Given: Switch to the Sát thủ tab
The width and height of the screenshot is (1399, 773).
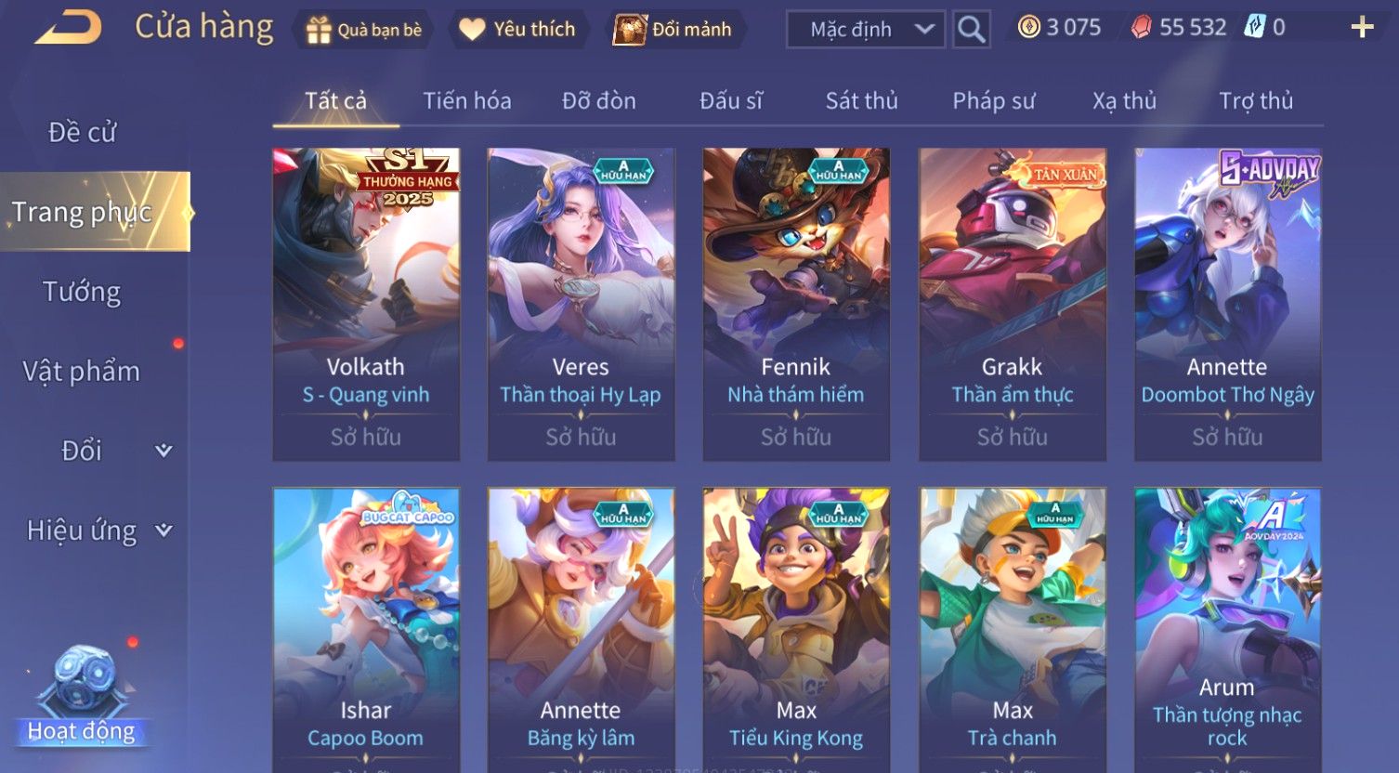Looking at the screenshot, I should pos(861,100).
